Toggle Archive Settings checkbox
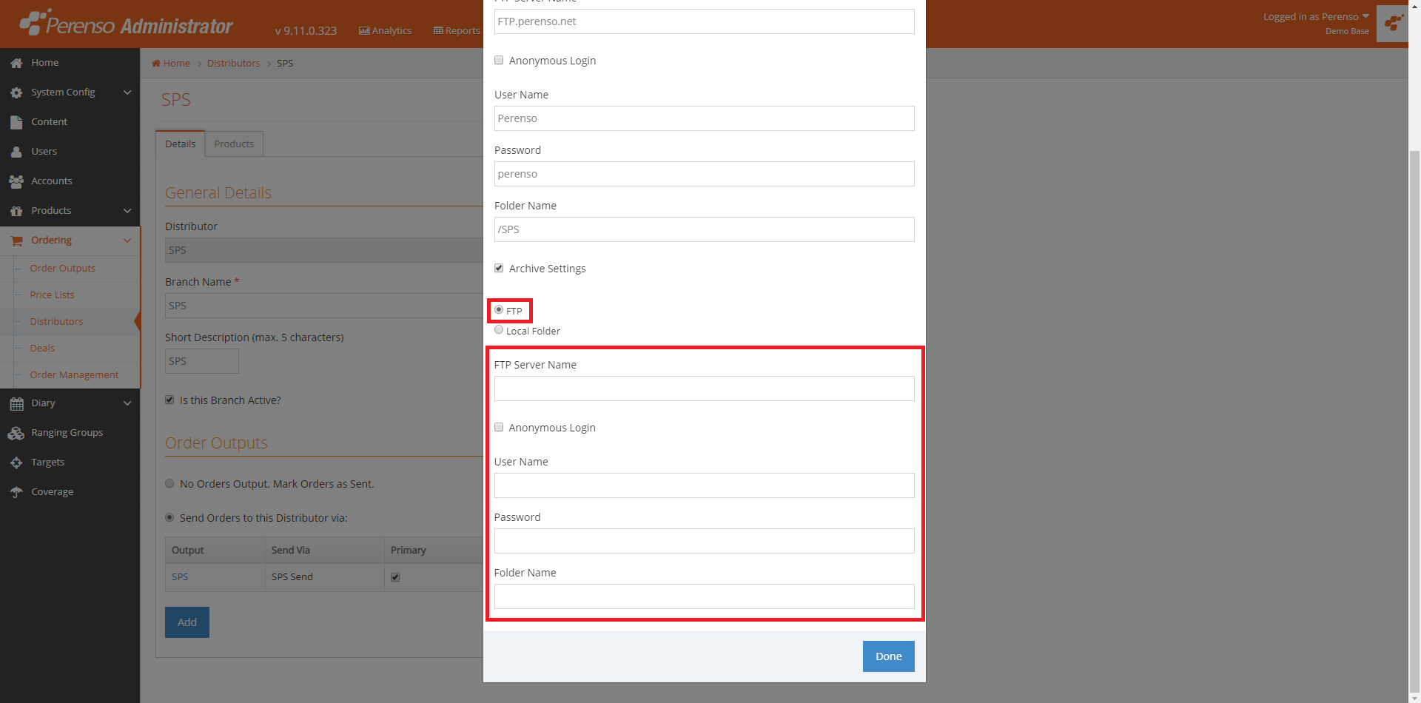 click(x=499, y=268)
